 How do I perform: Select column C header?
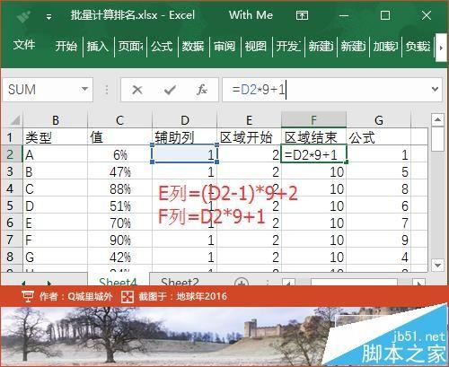tap(119, 120)
